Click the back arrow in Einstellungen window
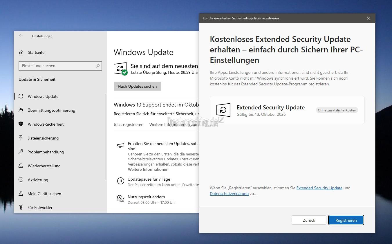Viewport: 392px width, 244px height. coord(21,36)
